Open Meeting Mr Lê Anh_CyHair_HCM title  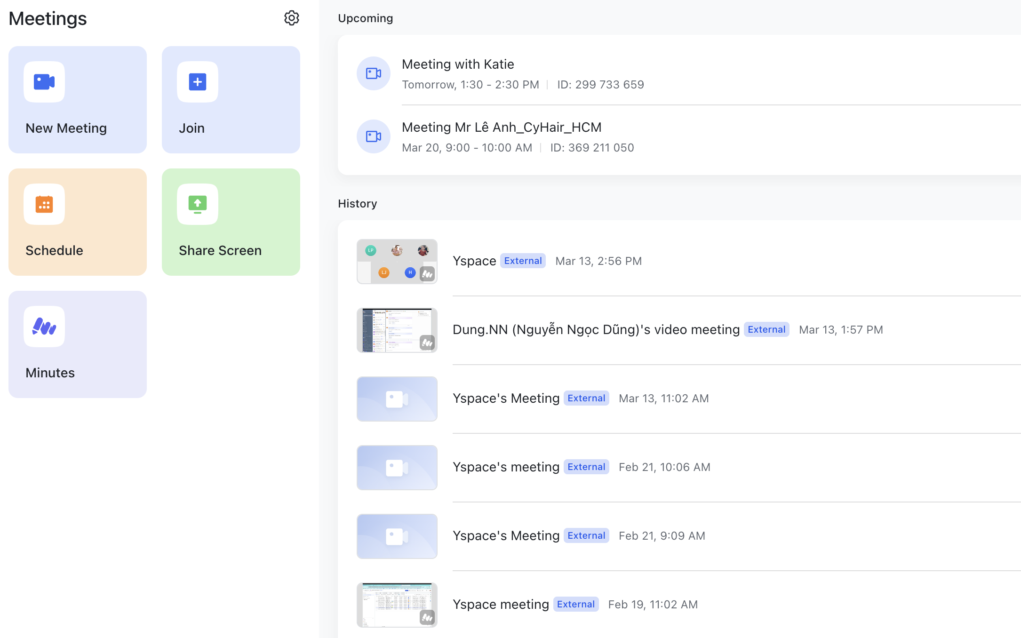(502, 127)
